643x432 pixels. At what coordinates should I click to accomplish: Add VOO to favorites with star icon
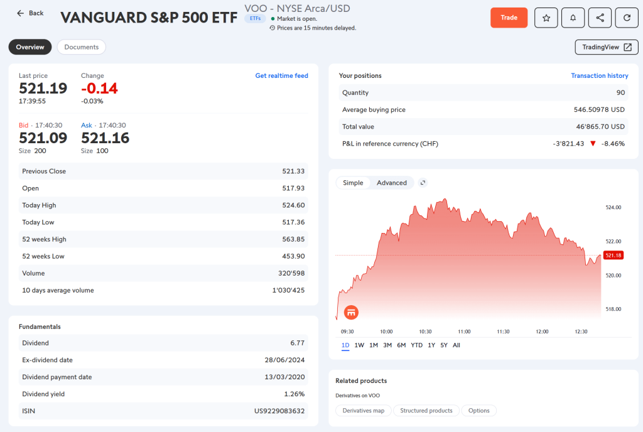click(546, 18)
